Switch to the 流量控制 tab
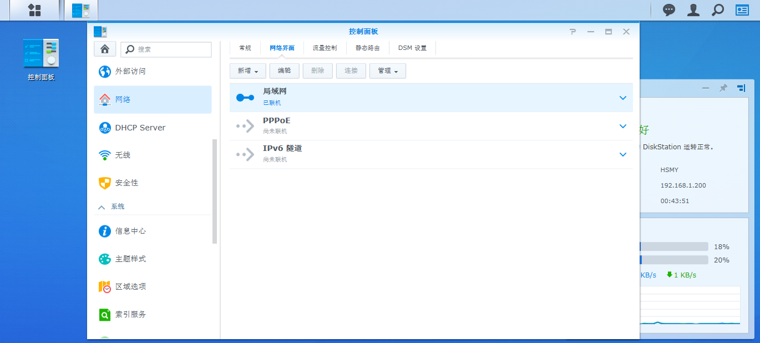760x343 pixels. (325, 48)
